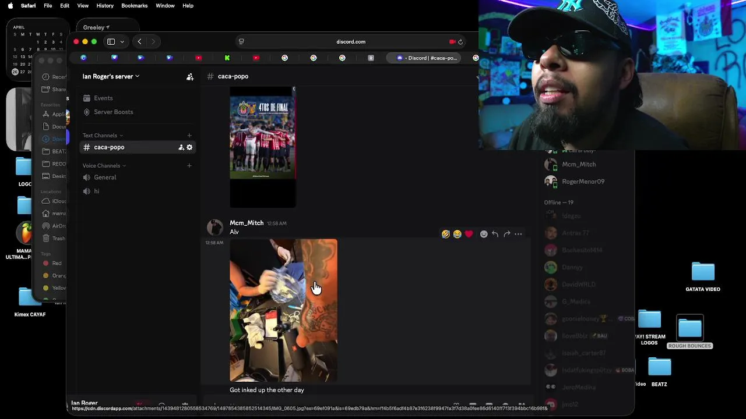This screenshot has width=746, height=419.
Task: Click RogerMenor09 in member list
Action: [x=583, y=182]
